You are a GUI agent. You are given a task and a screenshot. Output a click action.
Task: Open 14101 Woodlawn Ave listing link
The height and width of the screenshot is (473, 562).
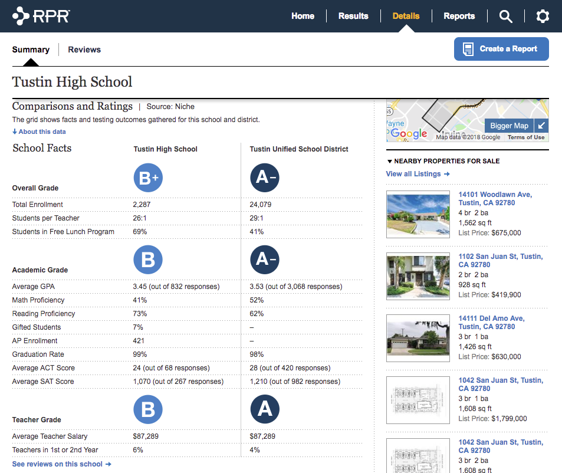495,199
